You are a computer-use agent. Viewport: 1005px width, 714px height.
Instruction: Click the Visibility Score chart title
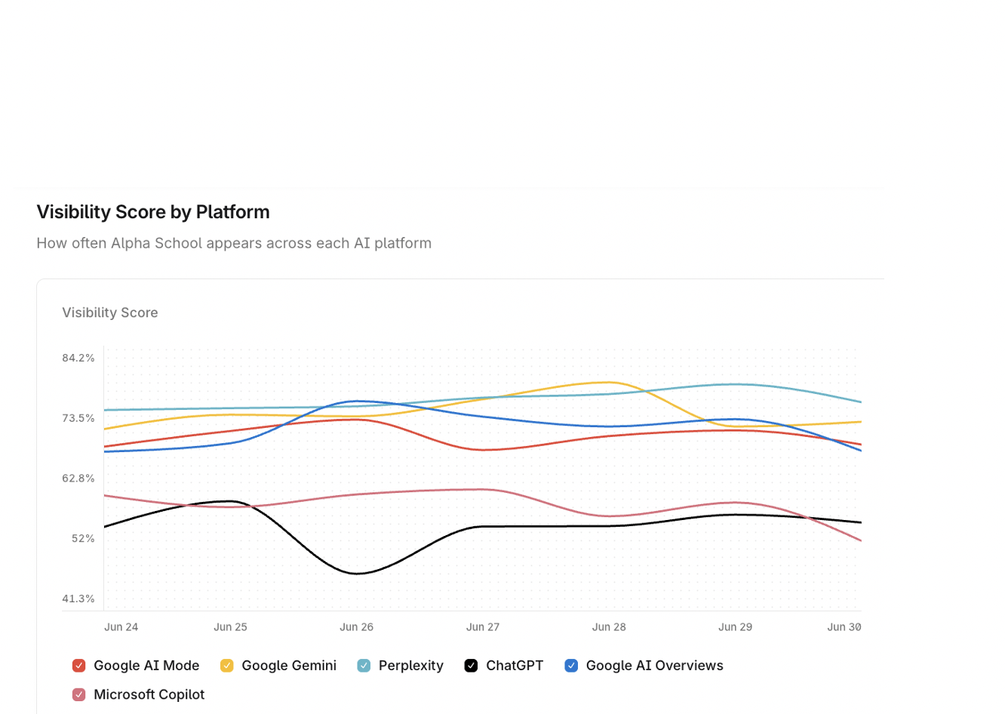[110, 312]
